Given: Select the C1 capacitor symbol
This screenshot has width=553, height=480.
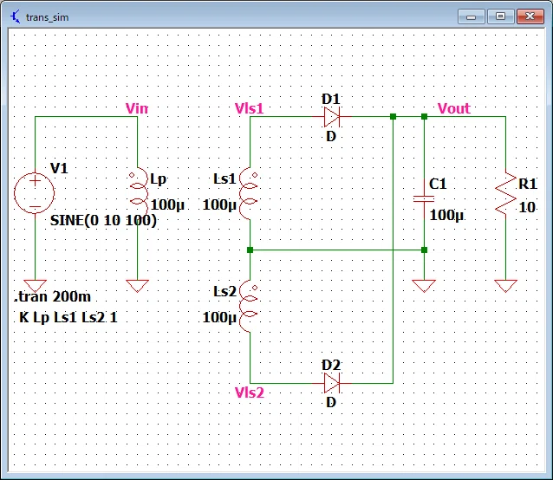Looking at the screenshot, I should coord(424,199).
